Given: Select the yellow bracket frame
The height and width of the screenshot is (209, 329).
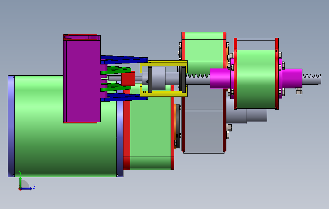Looking at the screenshot, I should point(164,79).
